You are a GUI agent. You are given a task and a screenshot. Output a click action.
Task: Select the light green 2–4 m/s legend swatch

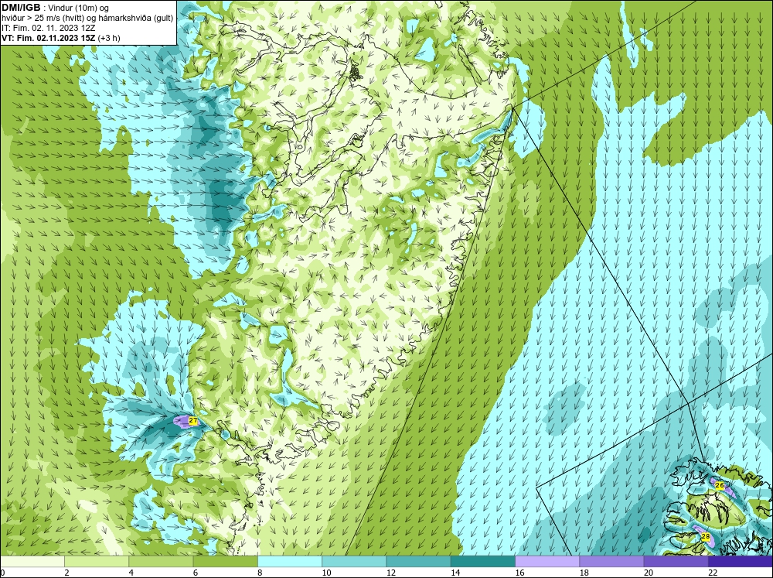pyautogui.click(x=97, y=561)
